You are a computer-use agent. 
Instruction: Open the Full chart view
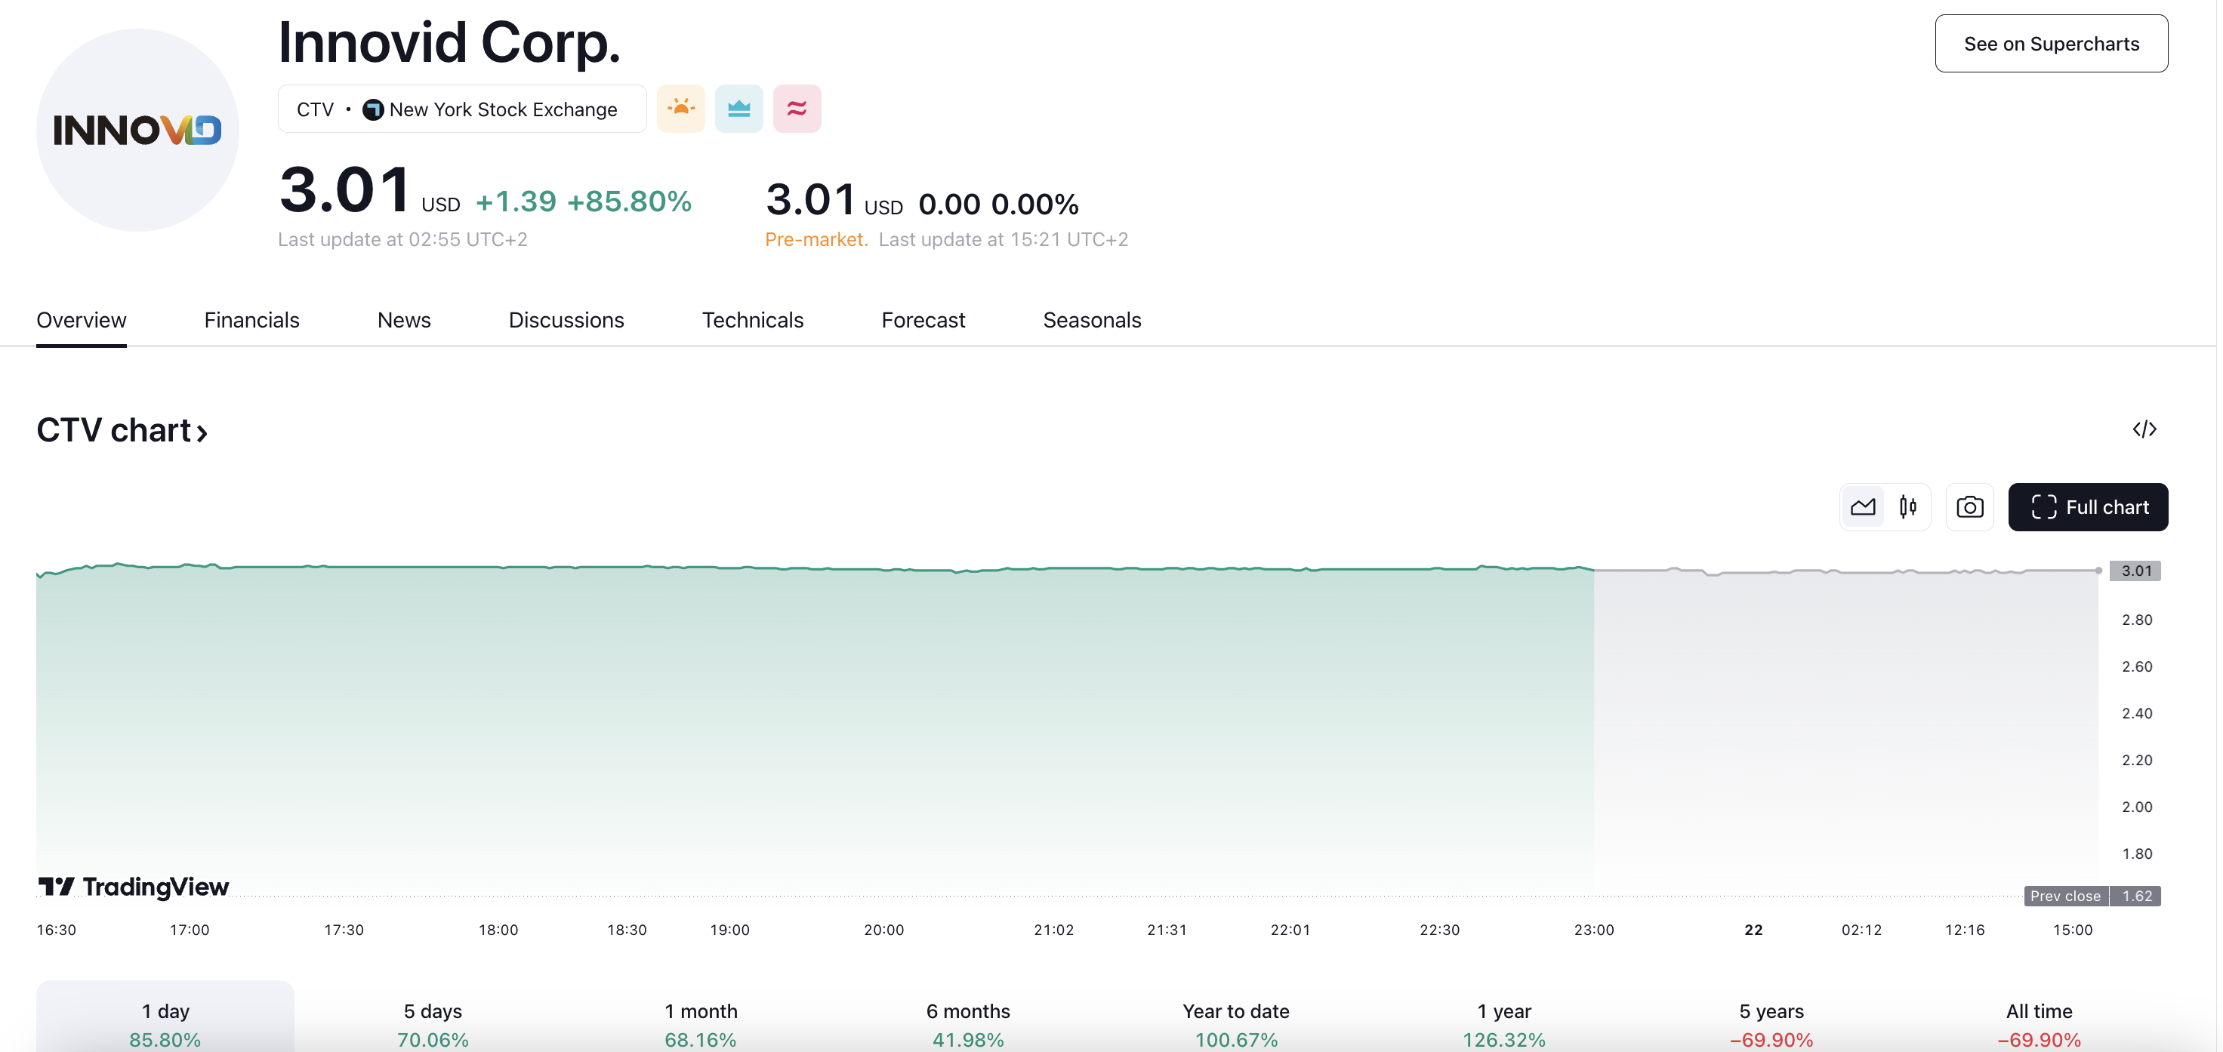[2088, 507]
